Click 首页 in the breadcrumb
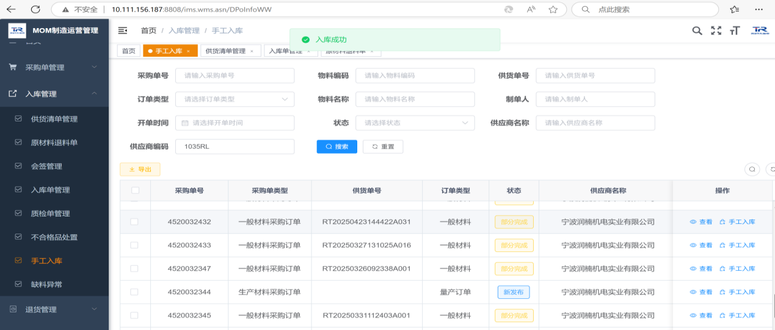Image resolution: width=775 pixels, height=330 pixels. point(148,30)
